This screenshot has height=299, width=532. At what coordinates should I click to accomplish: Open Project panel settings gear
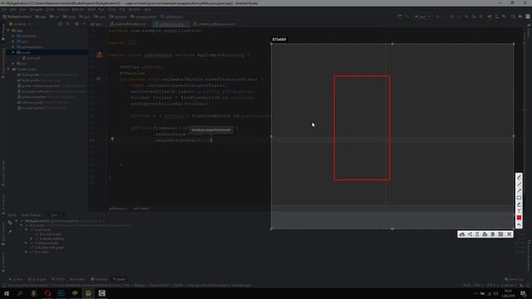[76, 24]
